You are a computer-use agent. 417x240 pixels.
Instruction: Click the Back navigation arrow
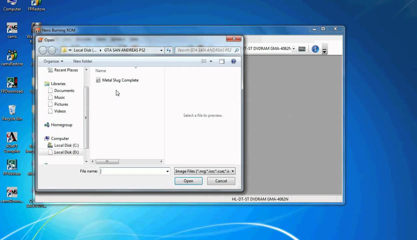pos(43,50)
